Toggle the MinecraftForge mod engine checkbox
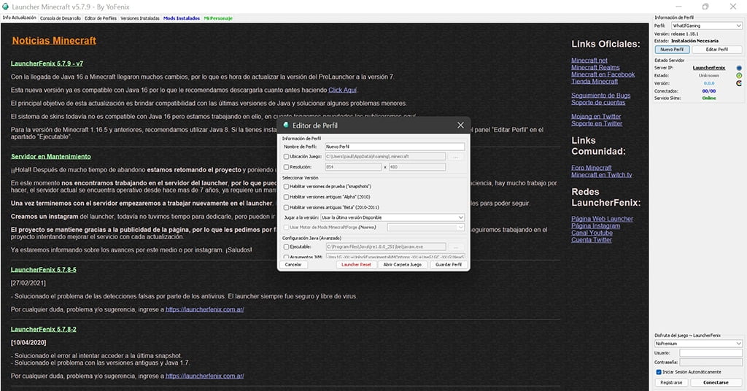 pos(286,228)
